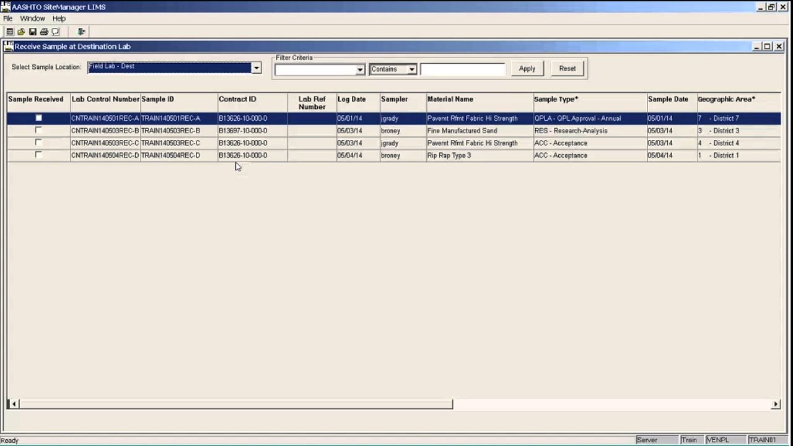Open the Contains operator dropdown
Image resolution: width=793 pixels, height=446 pixels.
coord(411,69)
